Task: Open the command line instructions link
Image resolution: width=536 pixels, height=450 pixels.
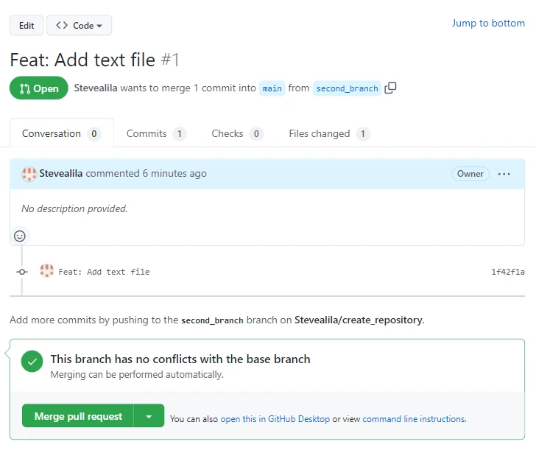Action: [414, 419]
